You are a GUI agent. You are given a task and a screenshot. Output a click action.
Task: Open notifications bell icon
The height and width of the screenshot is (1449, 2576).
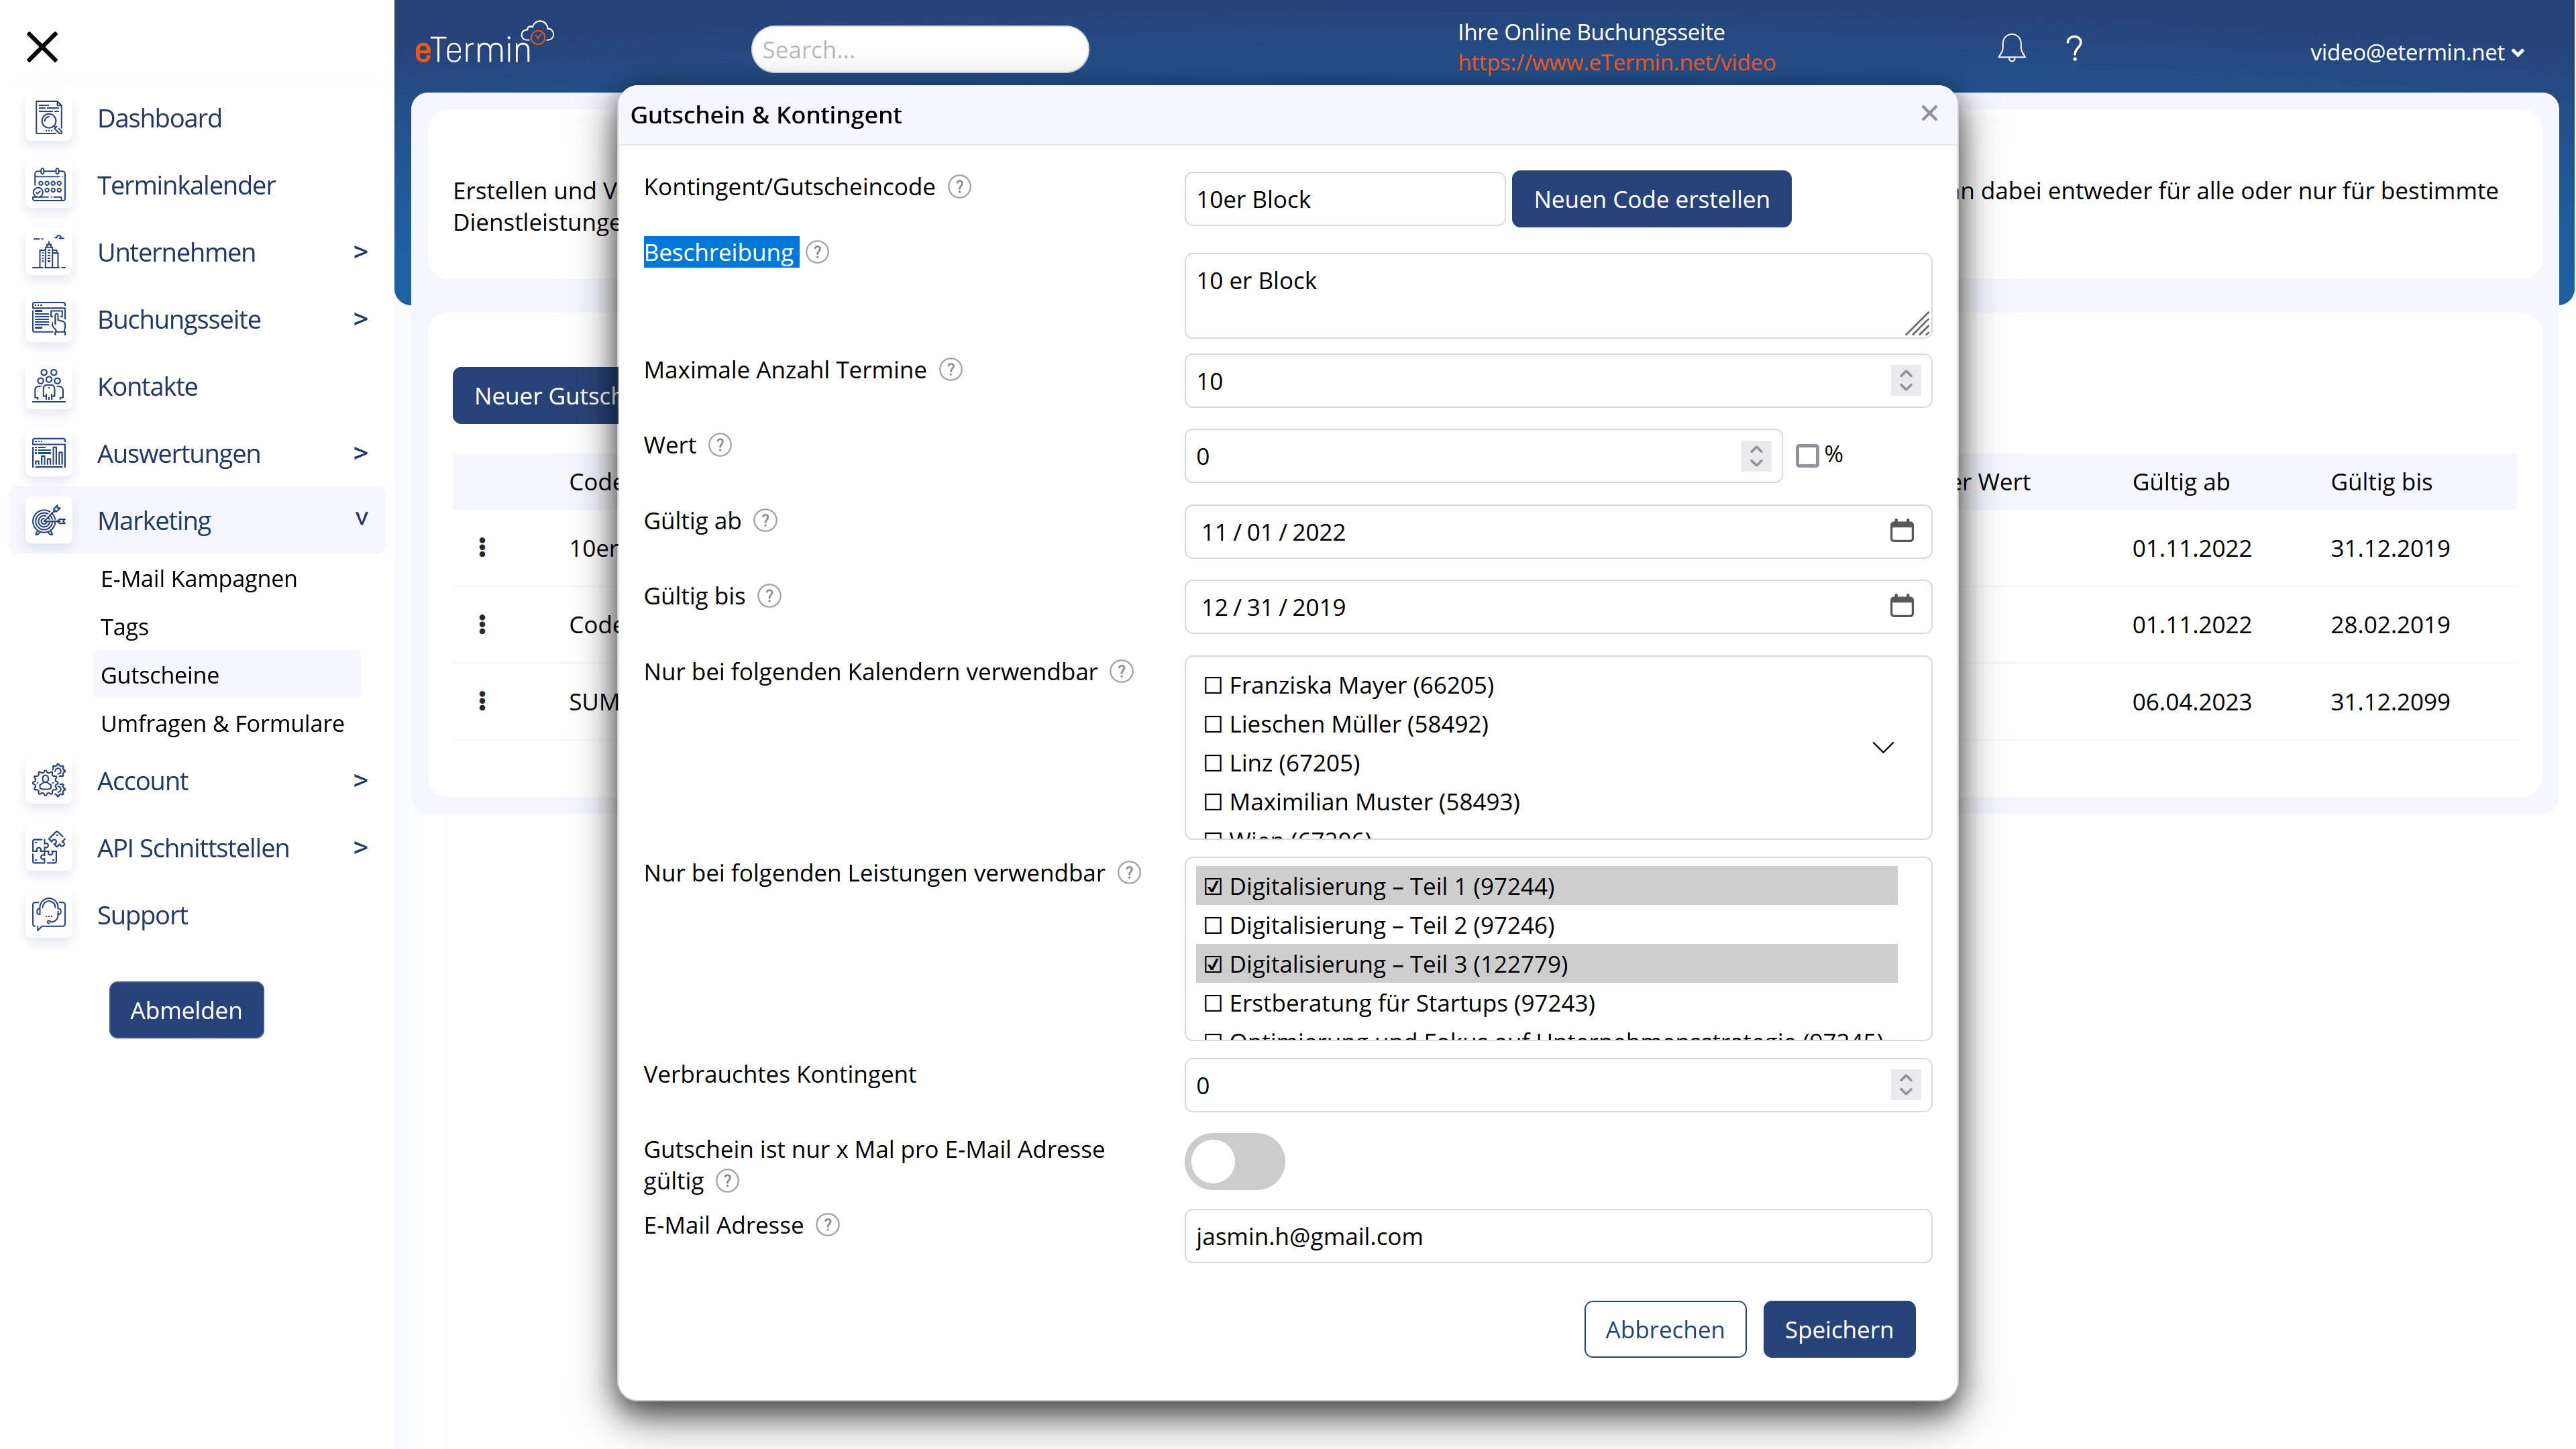pyautogui.click(x=2011, y=48)
